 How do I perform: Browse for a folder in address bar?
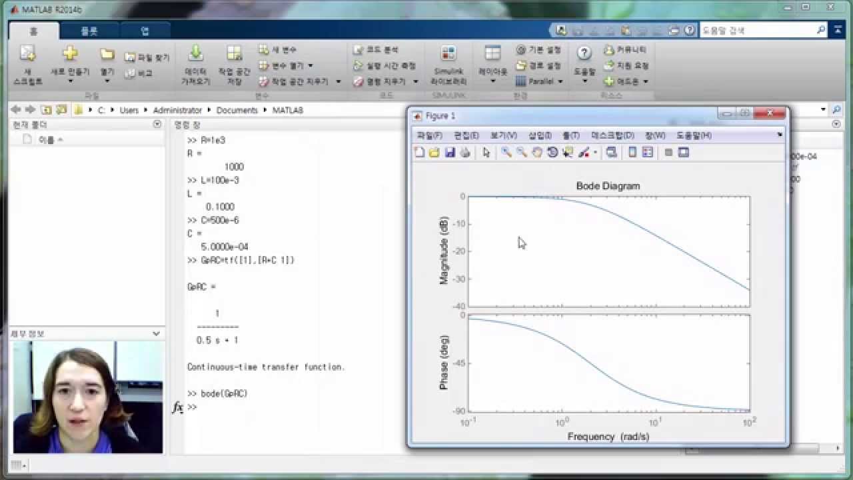pos(61,110)
